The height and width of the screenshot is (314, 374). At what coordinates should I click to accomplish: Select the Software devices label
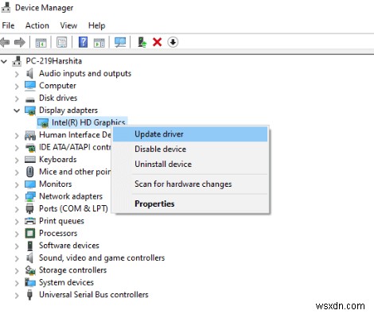click(x=69, y=246)
